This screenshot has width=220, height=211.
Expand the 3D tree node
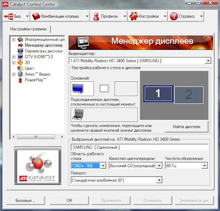(14, 63)
